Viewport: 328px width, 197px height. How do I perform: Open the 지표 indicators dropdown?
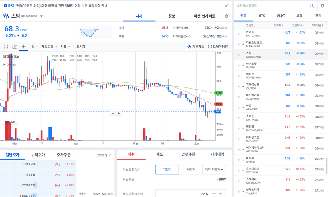pyautogui.click(x=65, y=47)
